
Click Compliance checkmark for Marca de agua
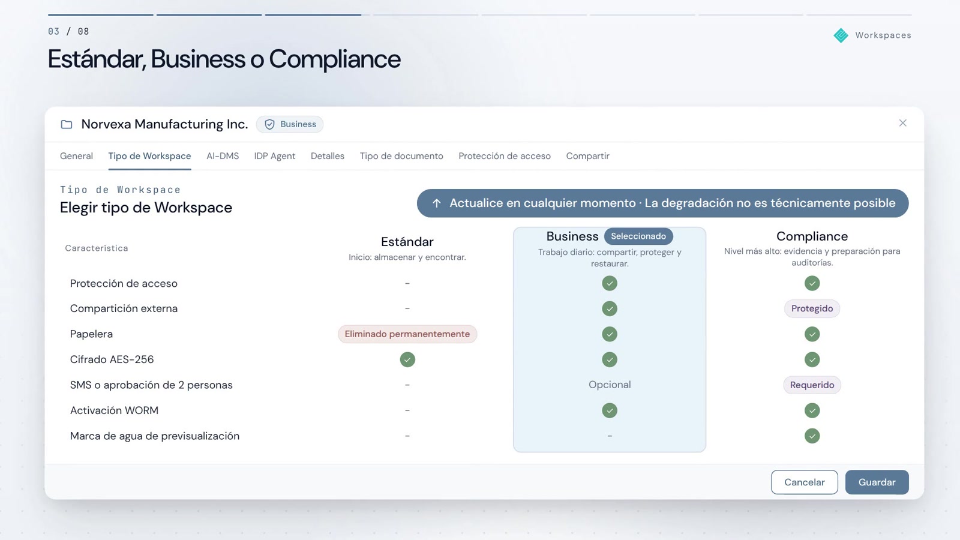click(812, 436)
